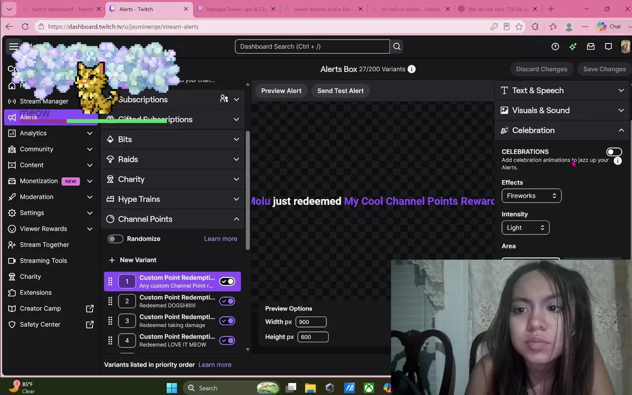Enable the Celebrations toggle
This screenshot has width=632, height=395.
[614, 152]
